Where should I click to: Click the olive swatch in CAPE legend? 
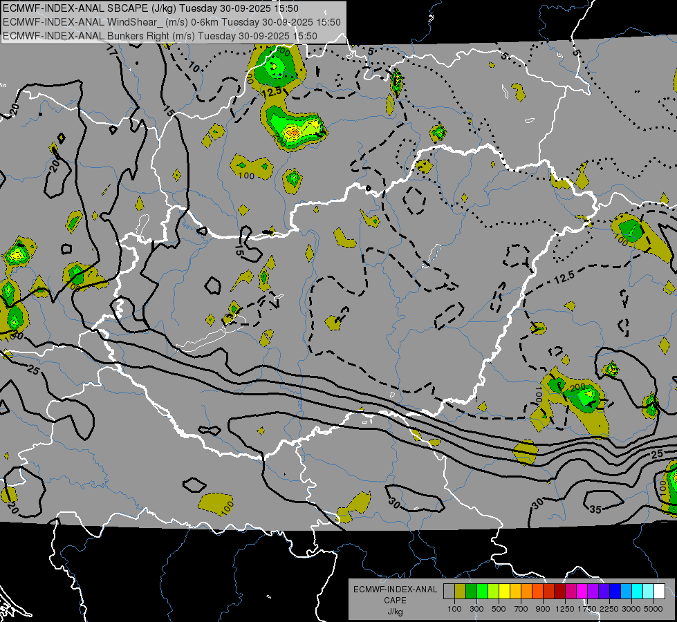point(460,592)
